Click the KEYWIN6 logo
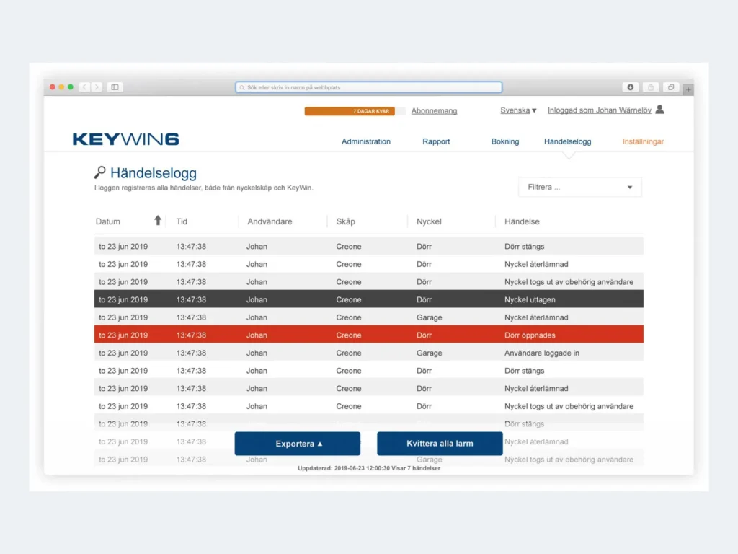 (x=125, y=139)
